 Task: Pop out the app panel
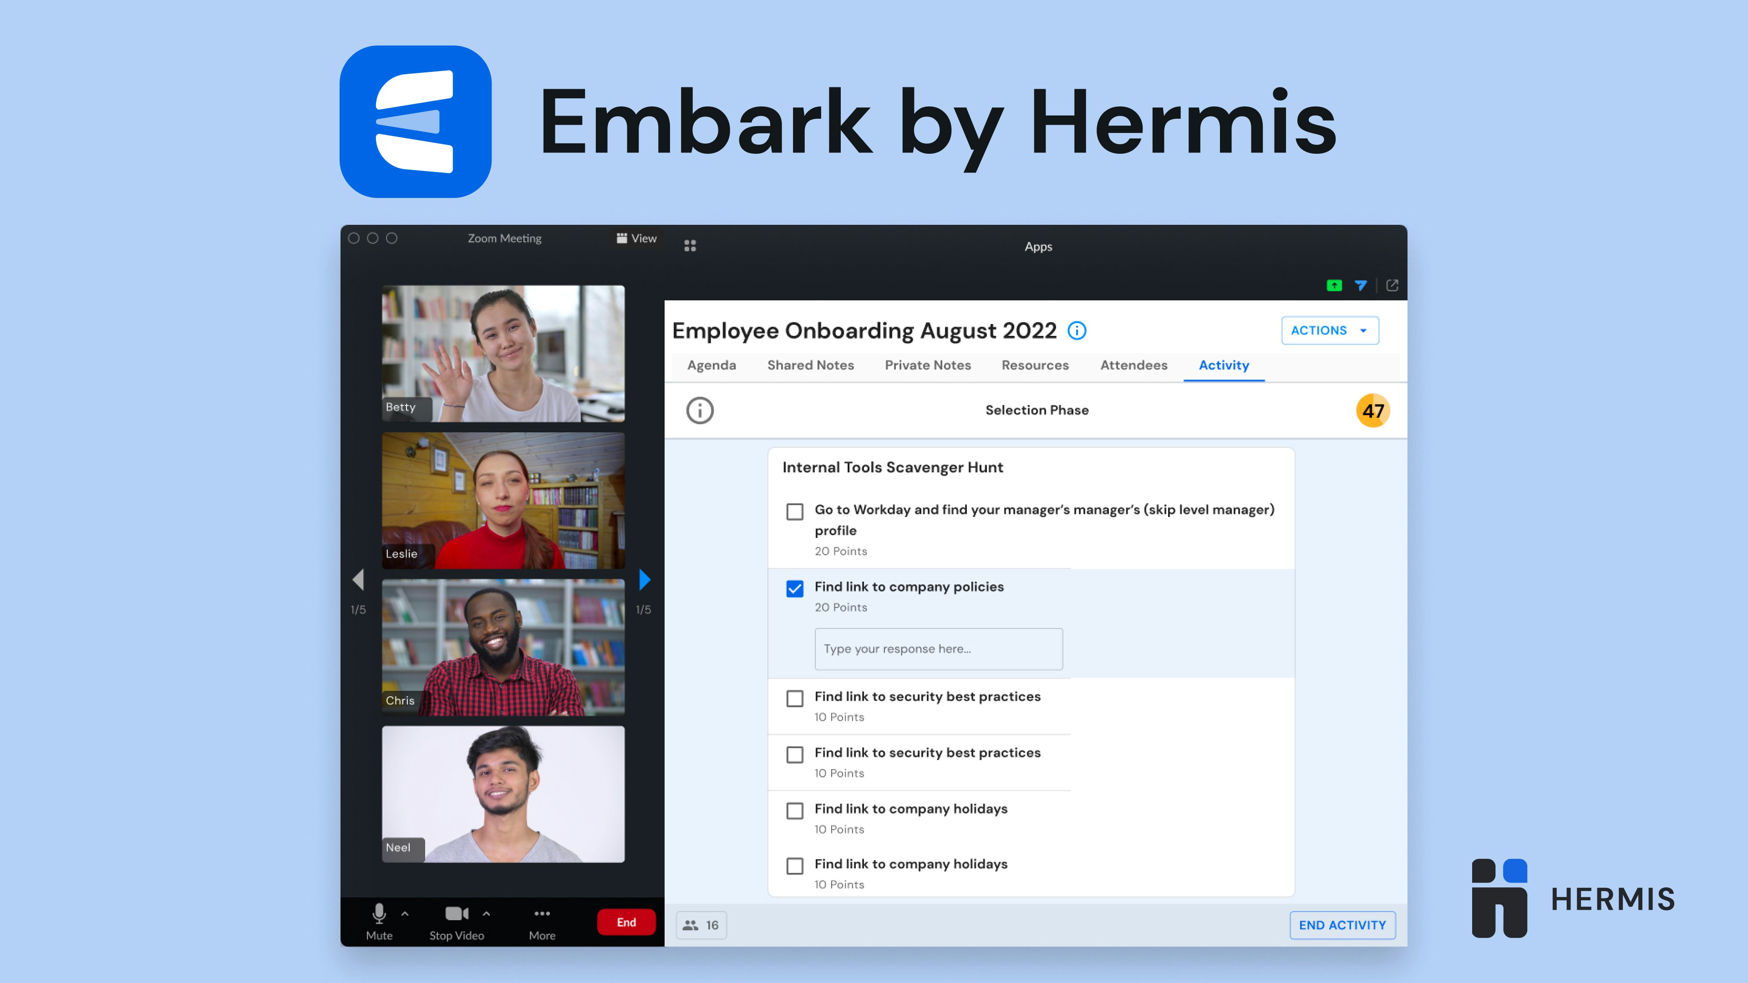coord(1392,286)
